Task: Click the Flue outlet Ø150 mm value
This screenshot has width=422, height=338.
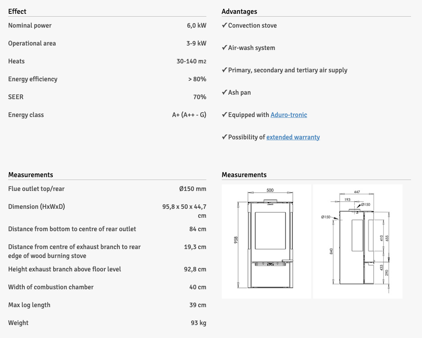Action: 193,189
